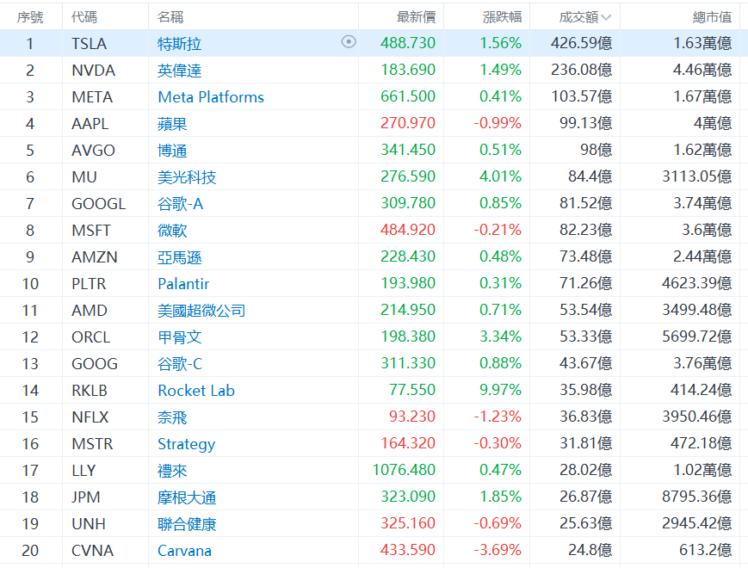Open the 甲骨文 stock link
The height and width of the screenshot is (568, 748).
click(180, 337)
